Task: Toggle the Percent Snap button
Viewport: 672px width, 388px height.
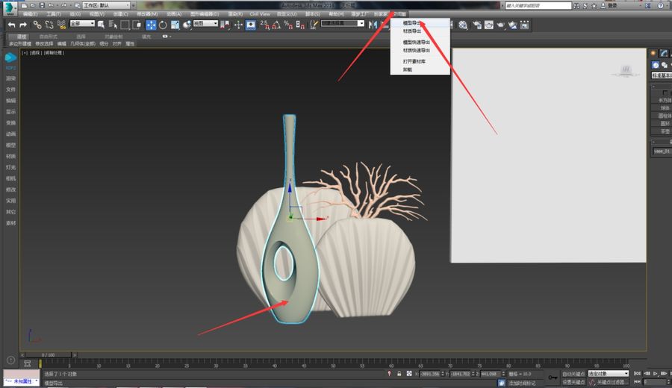Action: pyautogui.click(x=288, y=25)
